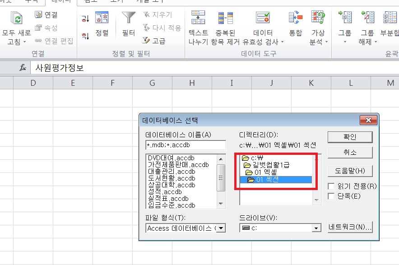Click the ascending sort icon
The height and width of the screenshot is (265, 399).
point(85,19)
